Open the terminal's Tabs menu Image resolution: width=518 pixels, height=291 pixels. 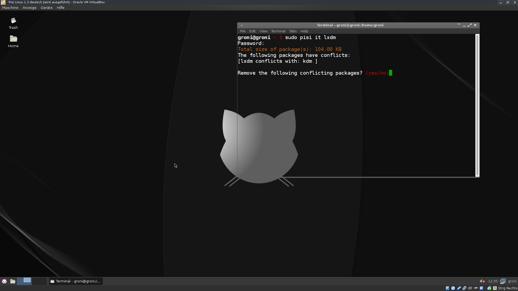pyautogui.click(x=293, y=31)
